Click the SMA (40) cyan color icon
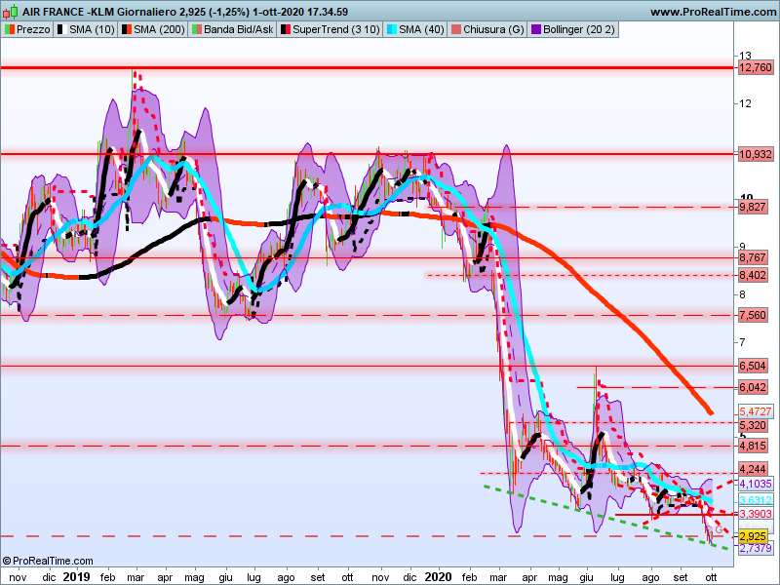780x585 pixels. pos(392,29)
